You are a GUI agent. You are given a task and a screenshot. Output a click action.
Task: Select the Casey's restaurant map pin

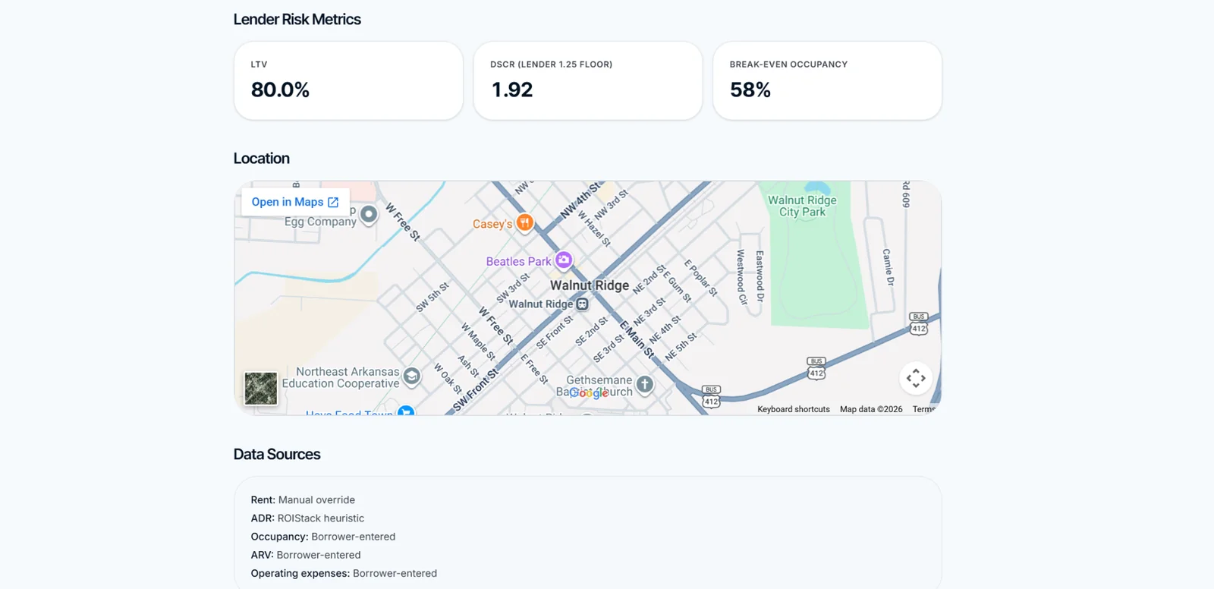point(524,222)
